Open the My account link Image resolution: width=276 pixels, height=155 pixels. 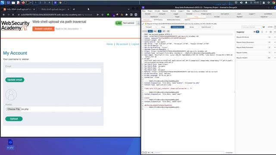tap(122, 44)
